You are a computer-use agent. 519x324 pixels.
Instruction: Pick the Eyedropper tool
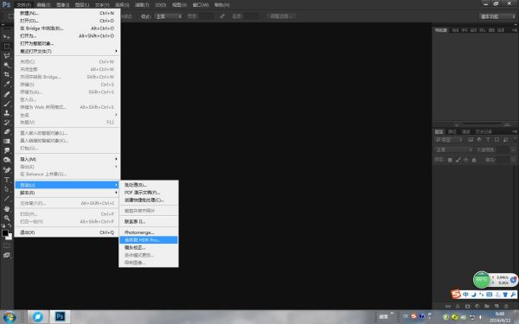(x=7, y=84)
